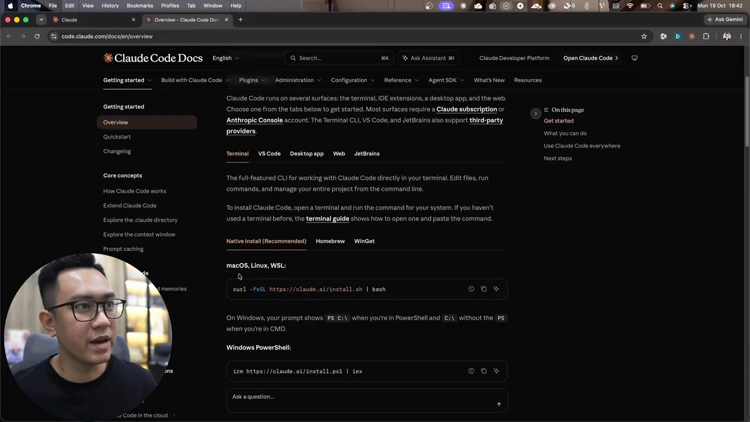Click Ask Gemini button in Chrome

click(725, 19)
